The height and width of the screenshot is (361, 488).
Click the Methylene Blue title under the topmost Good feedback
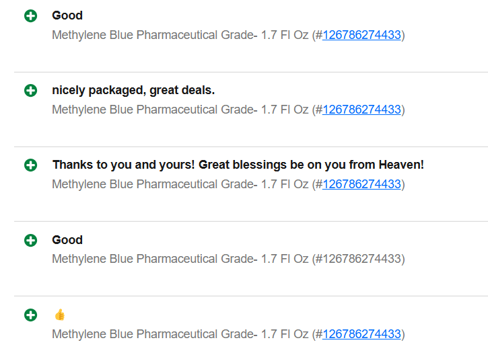point(180,35)
